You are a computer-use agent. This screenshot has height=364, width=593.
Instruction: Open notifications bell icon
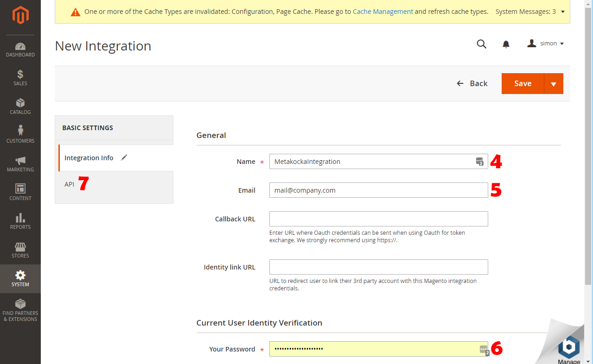pos(506,44)
